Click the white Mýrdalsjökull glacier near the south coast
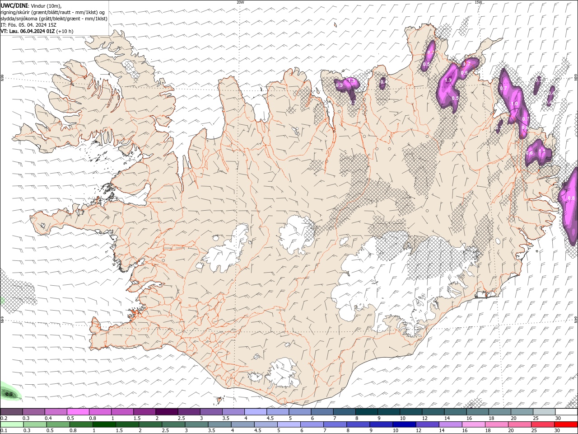Screen dimensions: 578x434 pyautogui.click(x=282, y=373)
